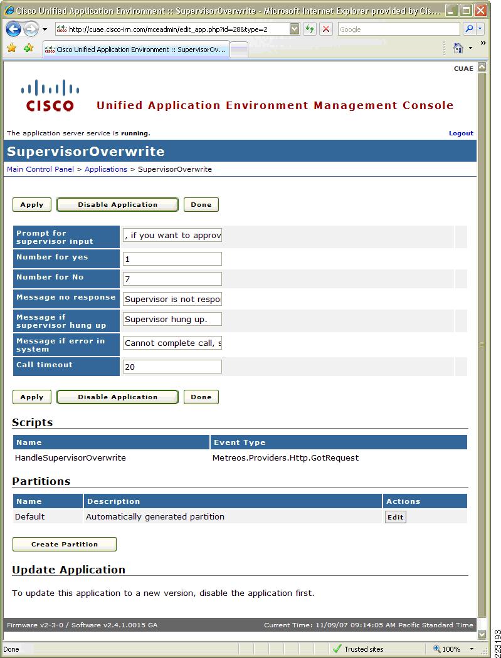
Task: Click Edit for the Default partition
Action: [x=395, y=517]
